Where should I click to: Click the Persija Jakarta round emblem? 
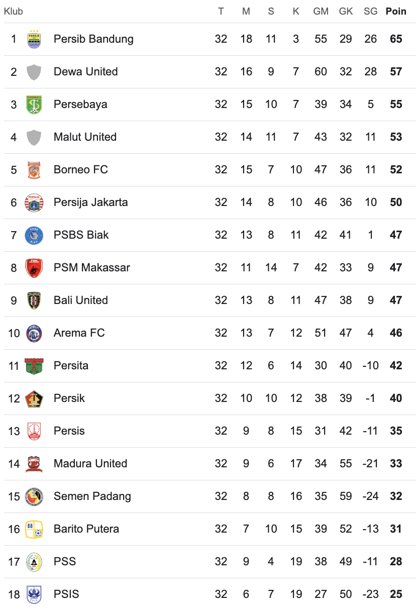tap(34, 202)
